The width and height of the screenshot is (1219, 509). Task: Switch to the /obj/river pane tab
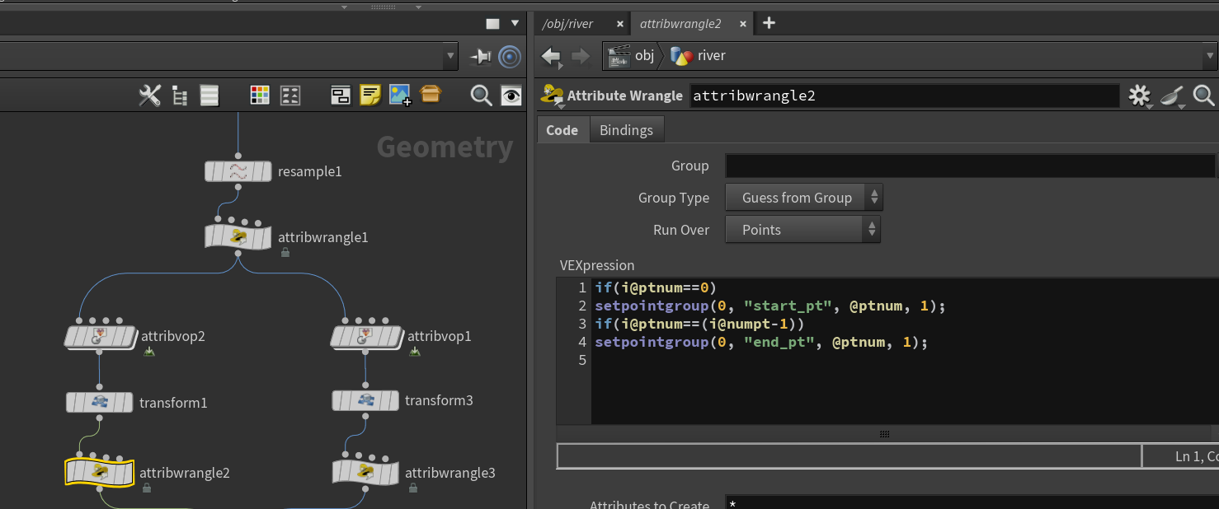[567, 24]
